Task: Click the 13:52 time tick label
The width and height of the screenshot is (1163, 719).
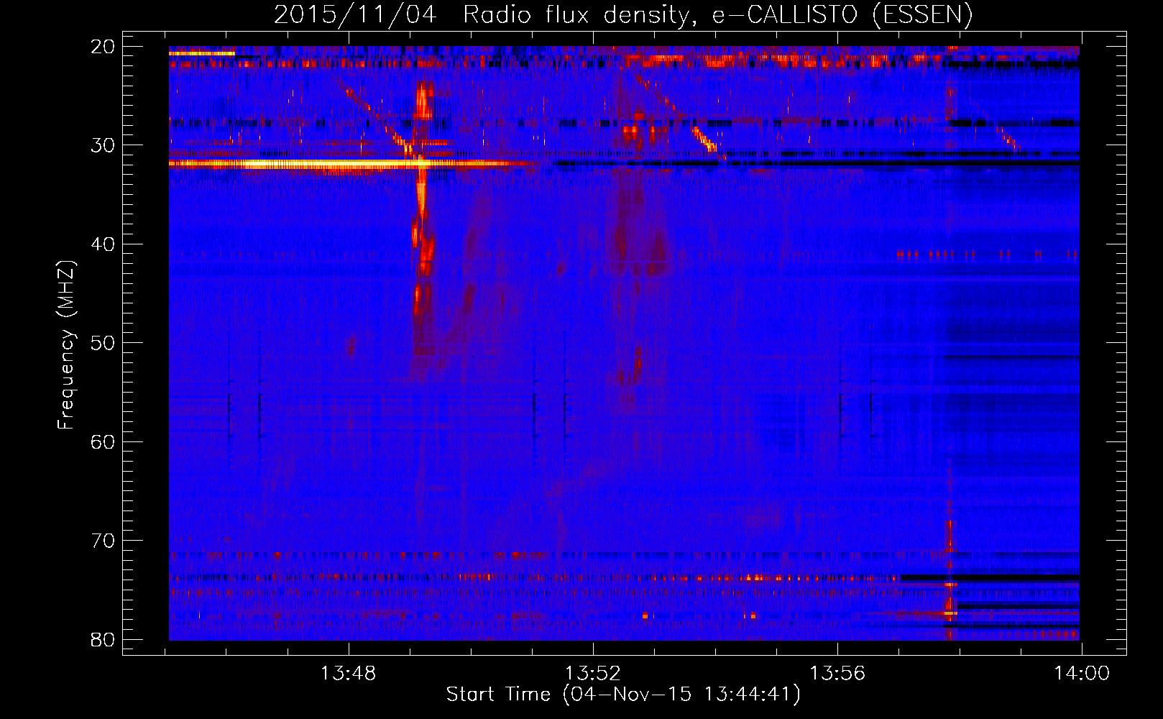Action: (x=593, y=674)
